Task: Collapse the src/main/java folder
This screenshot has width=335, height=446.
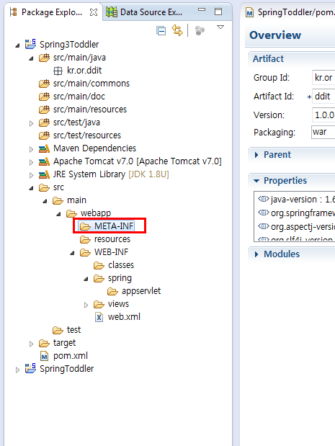Action: tap(31, 58)
